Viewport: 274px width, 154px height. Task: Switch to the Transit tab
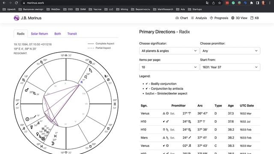pos(72,34)
